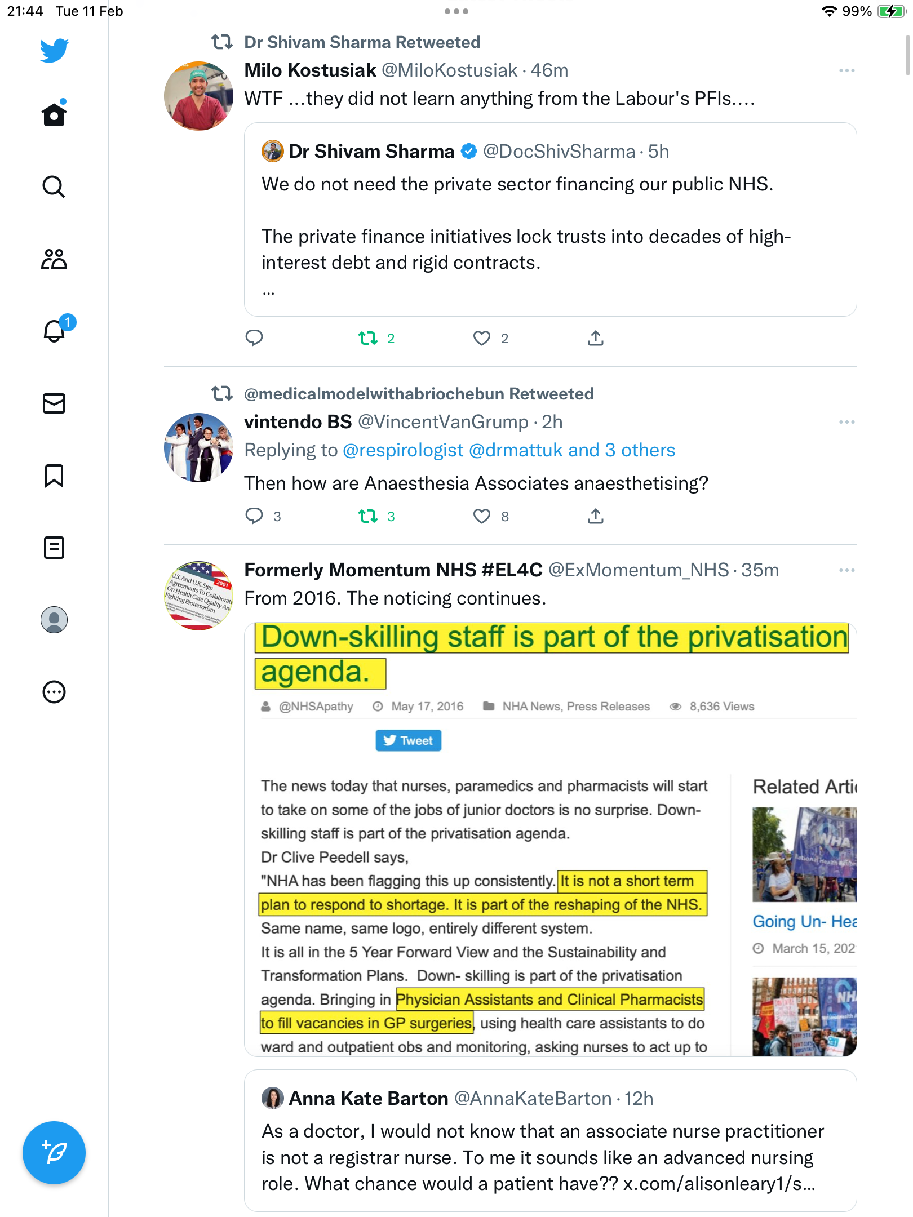Open more options on Formerly Momentum NHS tweet
The image size is (913, 1217).
click(x=847, y=570)
